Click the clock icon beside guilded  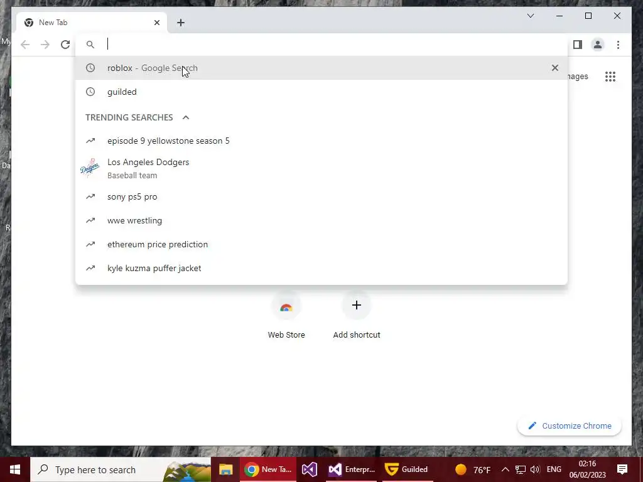[x=90, y=92]
